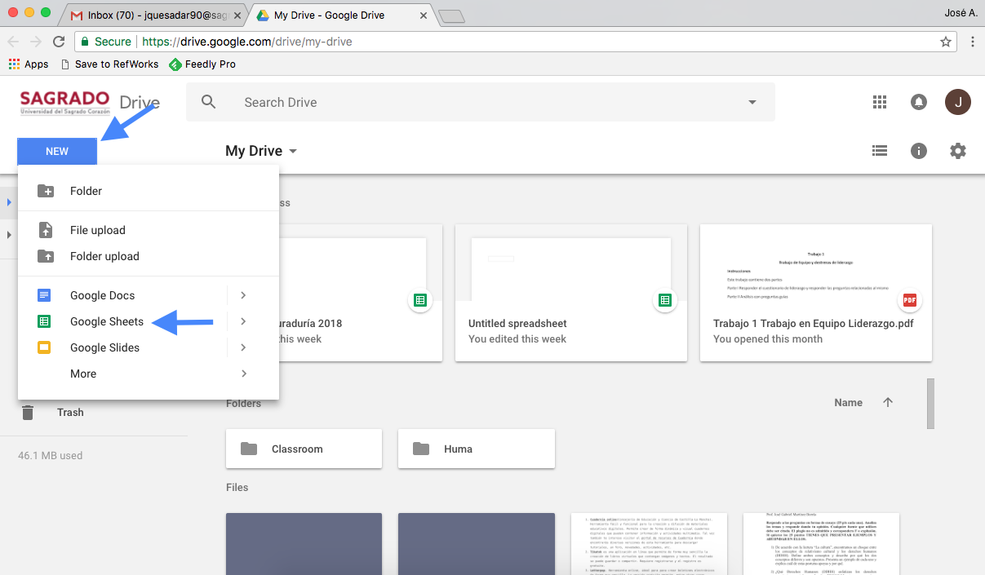Bookmark the page with the star icon

[946, 42]
